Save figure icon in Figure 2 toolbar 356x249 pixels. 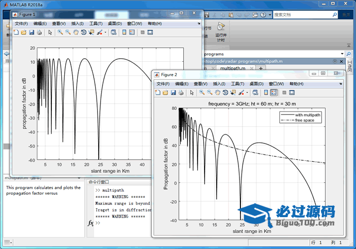[x=173, y=93]
